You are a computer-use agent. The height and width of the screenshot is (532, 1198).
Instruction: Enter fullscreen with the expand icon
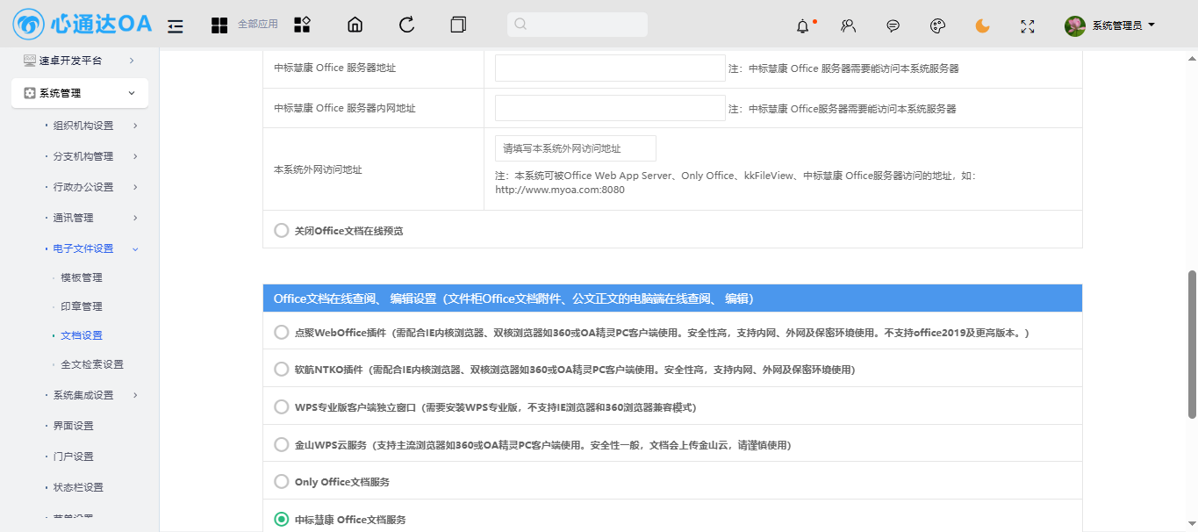(1028, 25)
